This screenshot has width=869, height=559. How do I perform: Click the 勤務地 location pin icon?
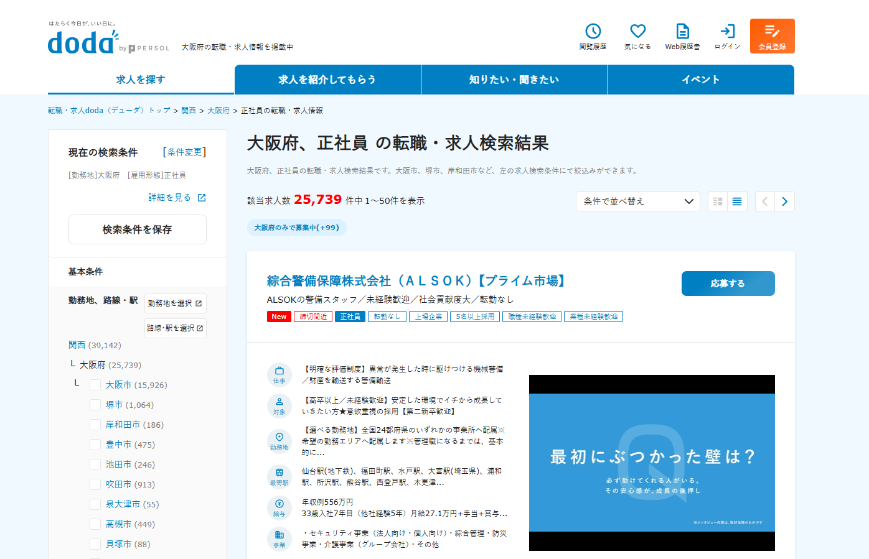(279, 441)
